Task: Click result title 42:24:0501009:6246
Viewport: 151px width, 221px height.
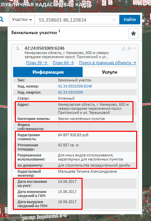Action: [44, 48]
